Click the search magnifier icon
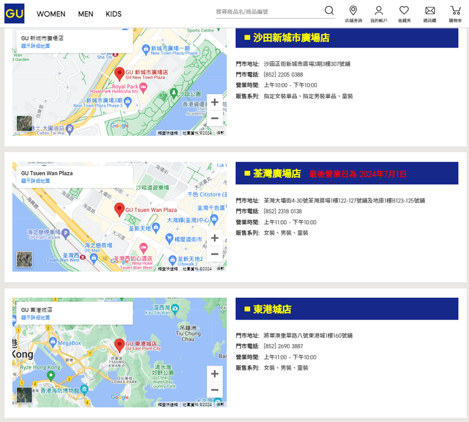 (329, 11)
